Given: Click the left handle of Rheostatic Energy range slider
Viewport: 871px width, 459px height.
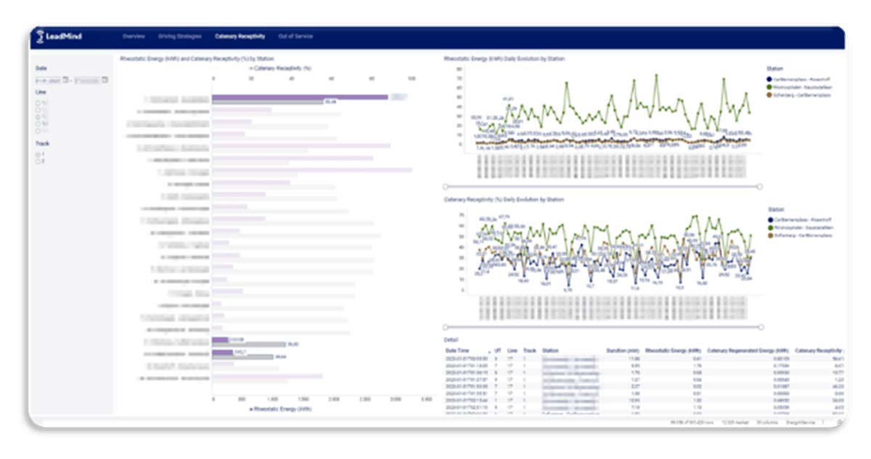Looking at the screenshot, I should (446, 187).
